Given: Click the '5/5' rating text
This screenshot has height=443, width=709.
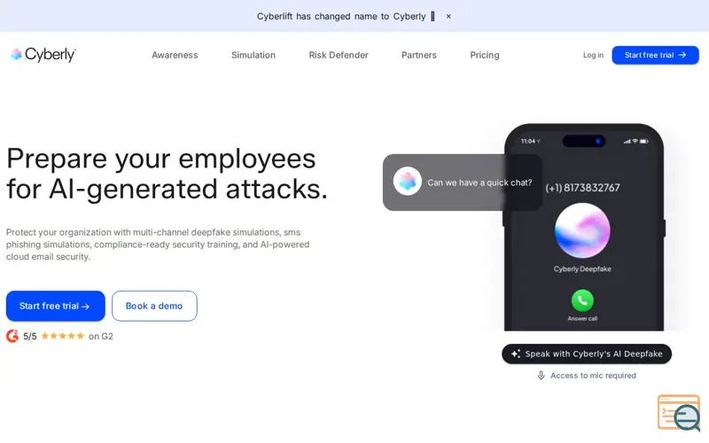Looking at the screenshot, I should 30,337.
